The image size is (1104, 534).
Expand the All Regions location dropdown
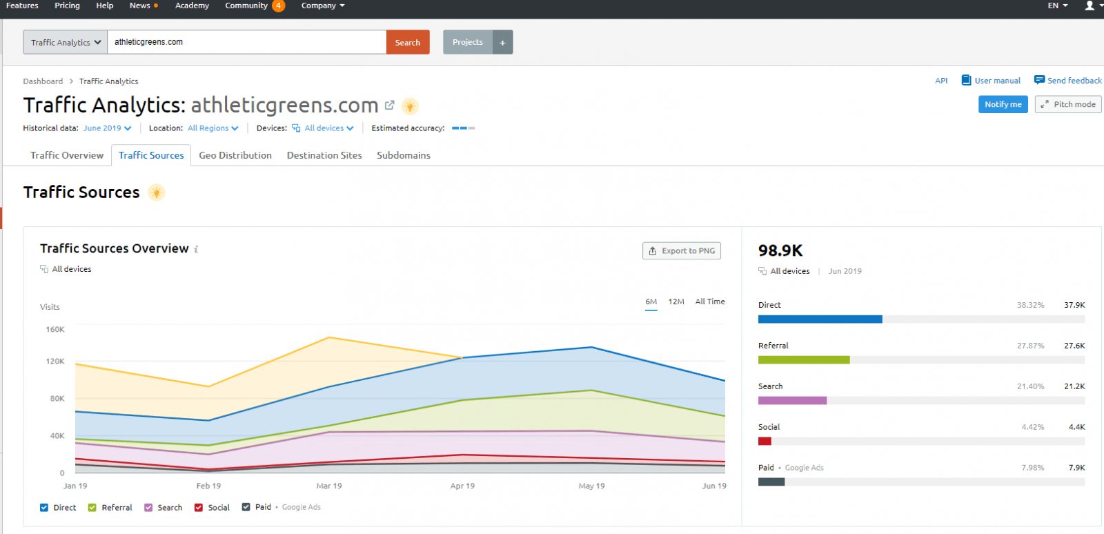(213, 128)
